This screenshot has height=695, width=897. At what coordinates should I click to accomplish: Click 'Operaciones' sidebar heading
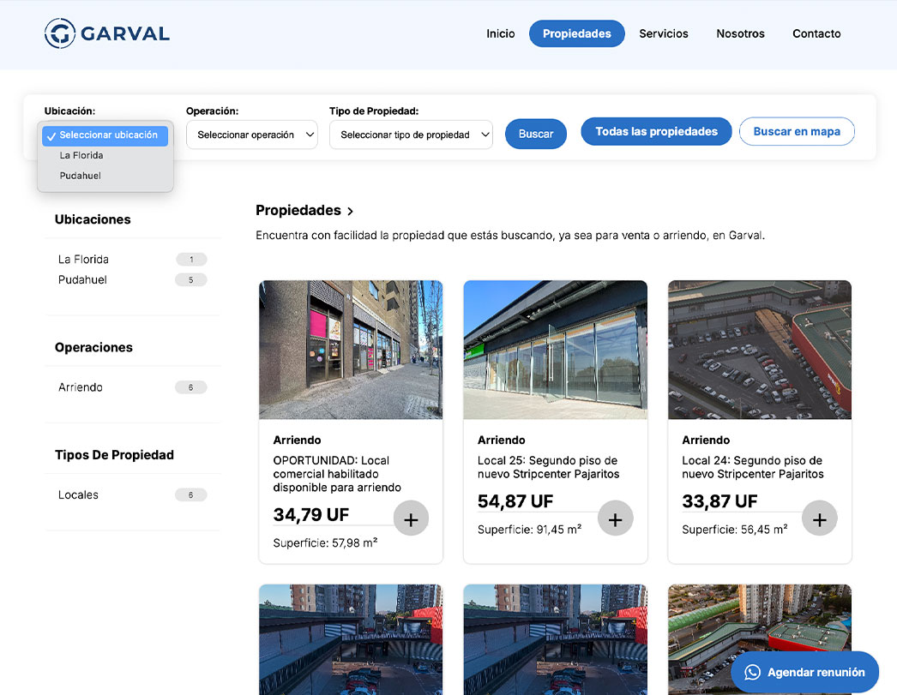(x=93, y=348)
